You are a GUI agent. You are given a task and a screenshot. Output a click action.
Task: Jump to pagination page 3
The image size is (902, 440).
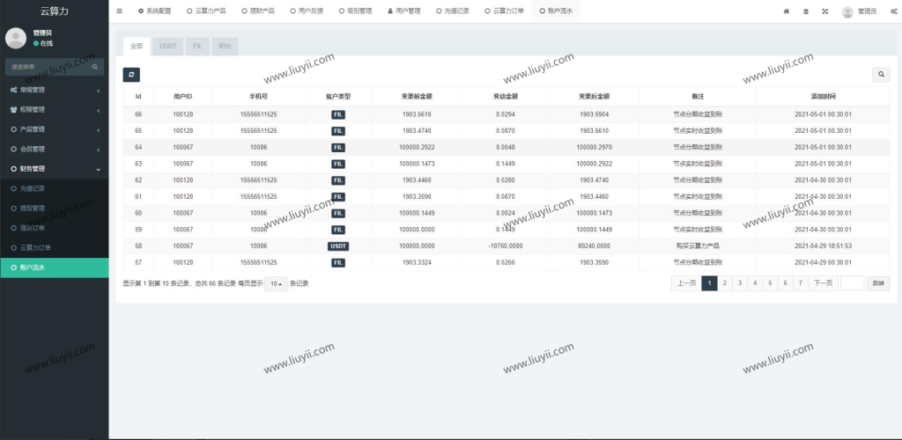point(740,283)
